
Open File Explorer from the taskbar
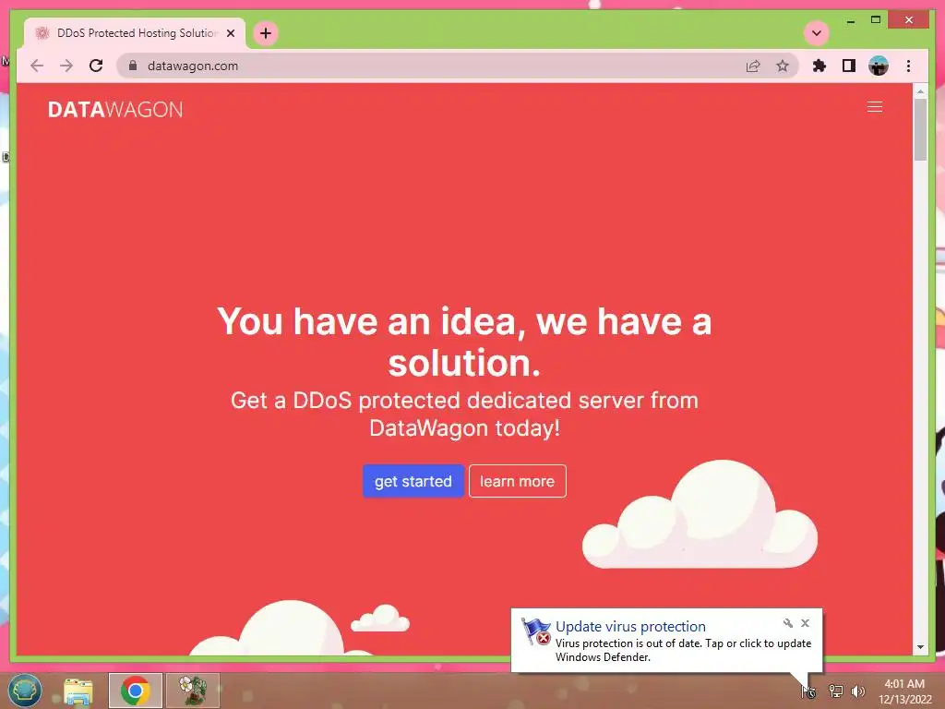coord(78,691)
